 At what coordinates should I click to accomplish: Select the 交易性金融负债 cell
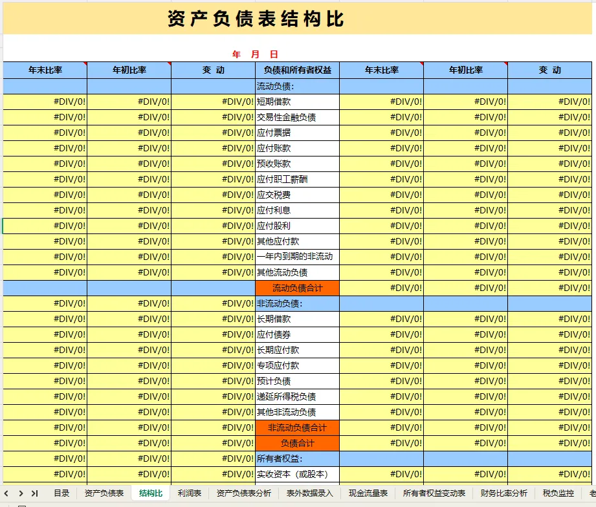click(x=297, y=117)
